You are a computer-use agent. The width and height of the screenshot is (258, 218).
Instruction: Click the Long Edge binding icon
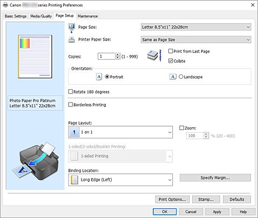pos(74,180)
